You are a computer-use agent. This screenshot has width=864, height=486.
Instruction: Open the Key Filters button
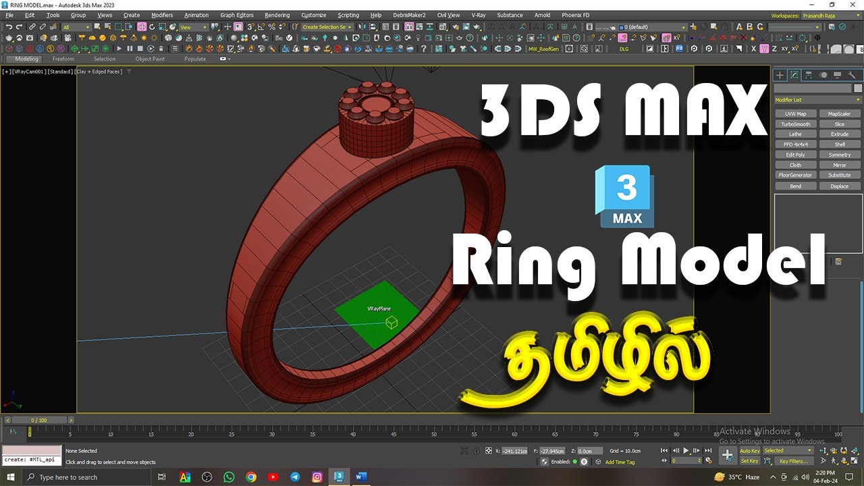point(794,461)
